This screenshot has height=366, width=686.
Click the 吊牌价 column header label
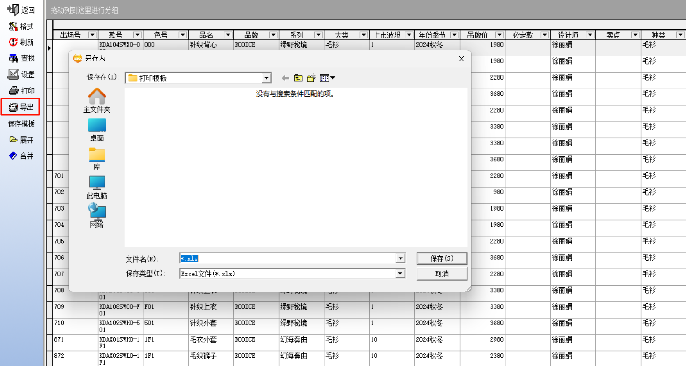477,35
